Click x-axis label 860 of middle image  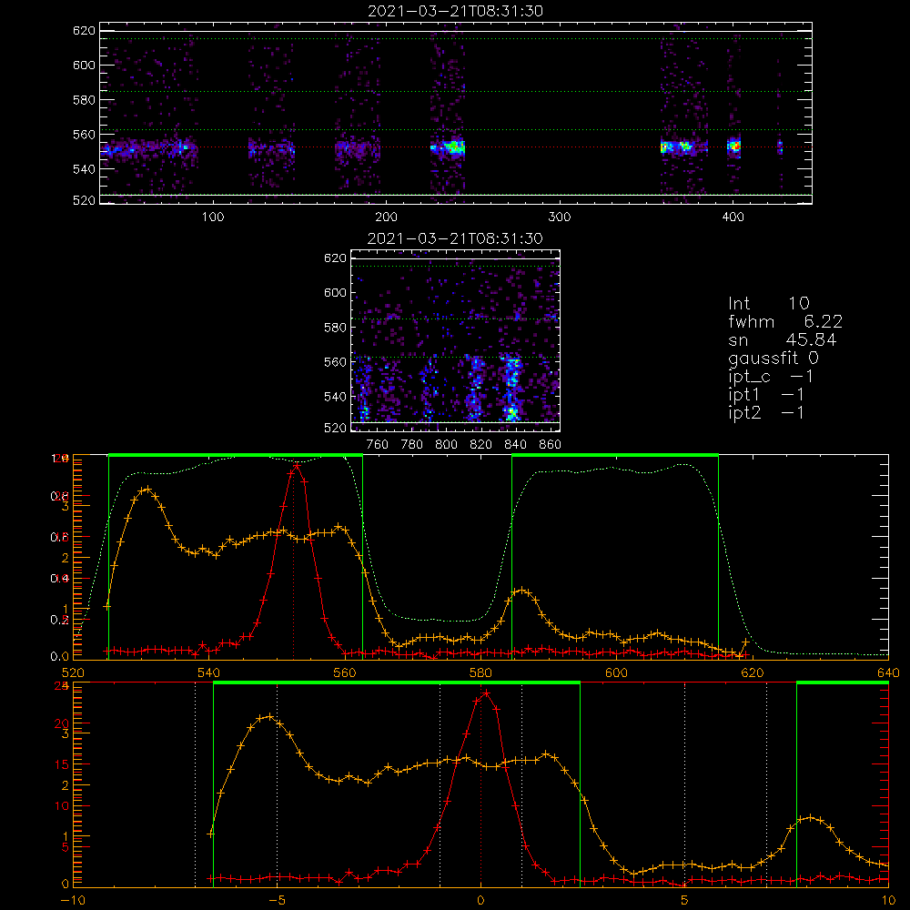coord(551,445)
